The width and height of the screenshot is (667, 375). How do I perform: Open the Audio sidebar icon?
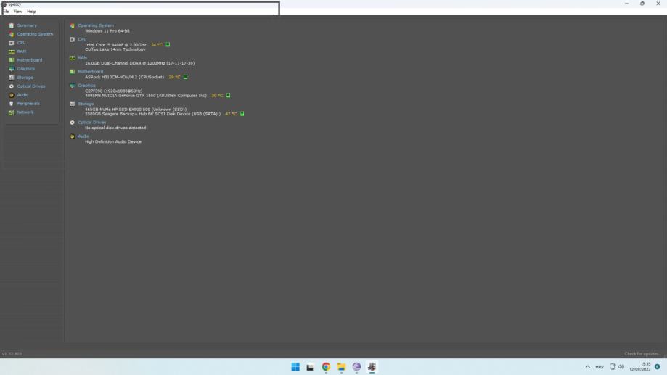click(12, 95)
